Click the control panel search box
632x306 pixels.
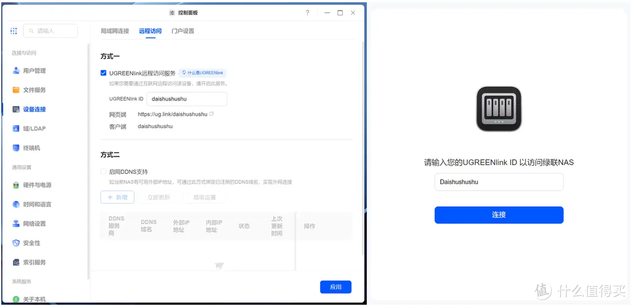click(50, 30)
